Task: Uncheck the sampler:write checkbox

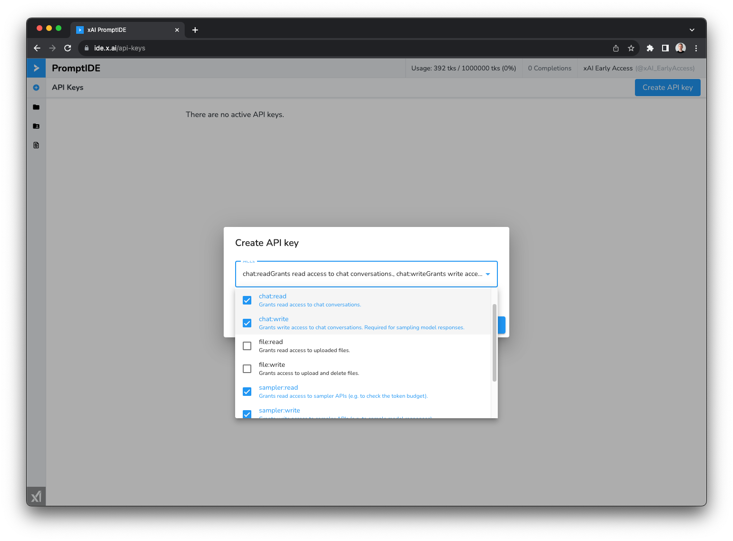Action: pyautogui.click(x=247, y=414)
